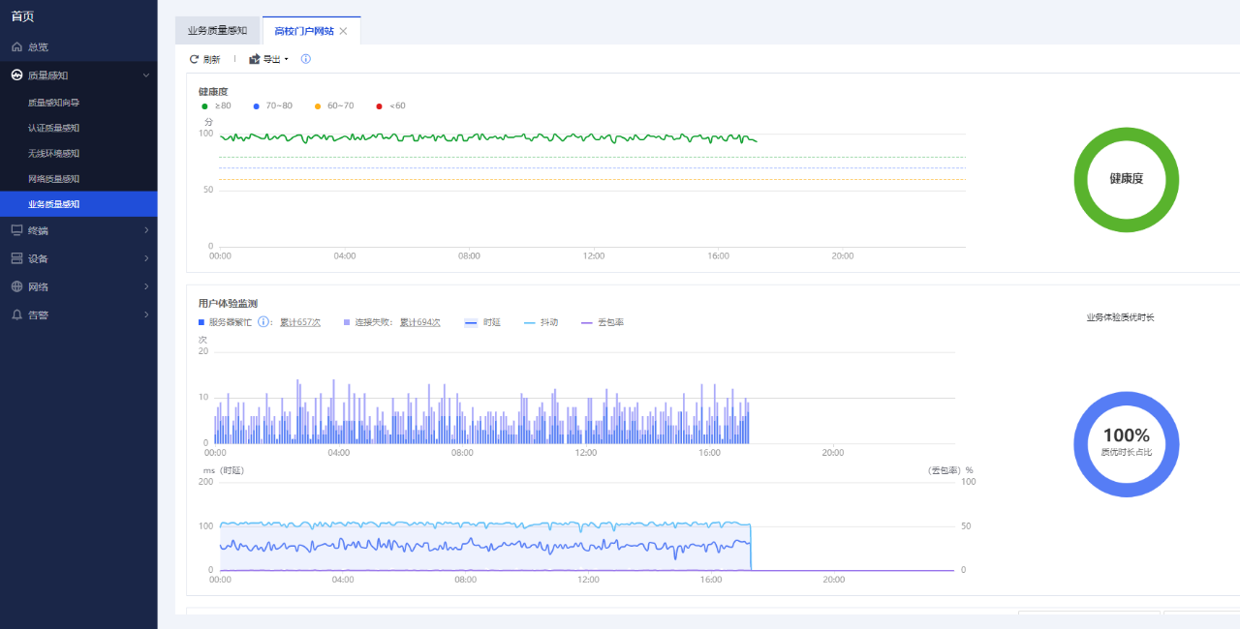Toggle the 抖动 legend series
This screenshot has width=1240, height=629.
click(541, 322)
